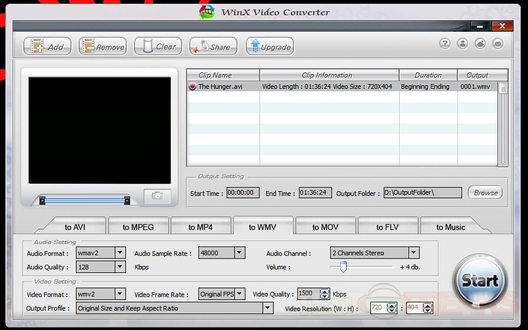Viewport: 528px width, 330px height.
Task: Click the Video Quality Kbps stepper arrows
Action: 324,294
